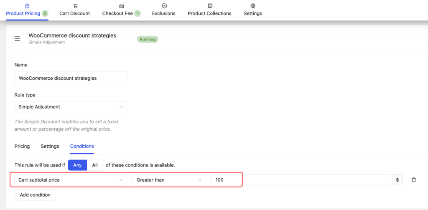Screen dimensions: 428x210
Task: Click the gear icon above Settings
Action: (x=253, y=6)
